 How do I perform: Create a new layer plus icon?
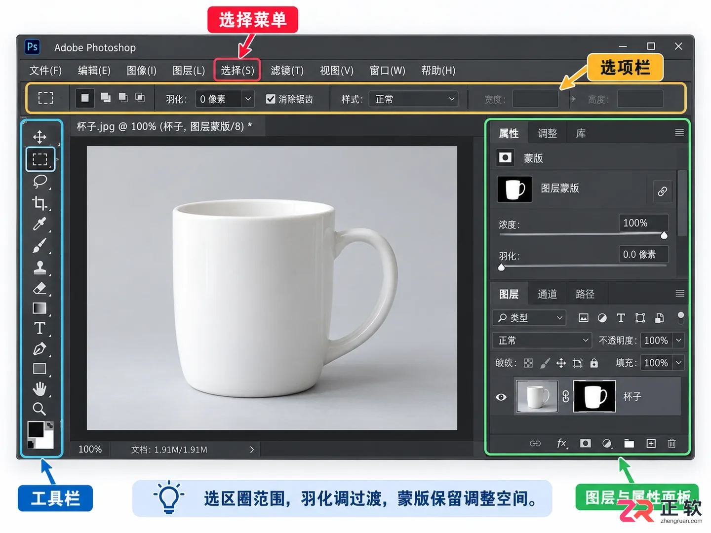[651, 443]
